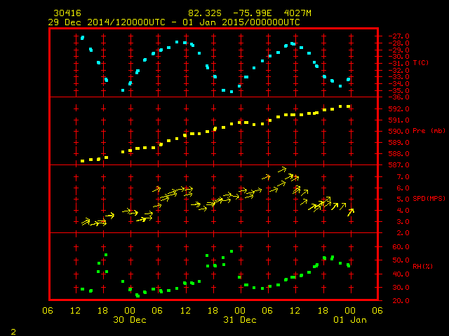Select the 6.0 wind speed tick label

point(403,188)
